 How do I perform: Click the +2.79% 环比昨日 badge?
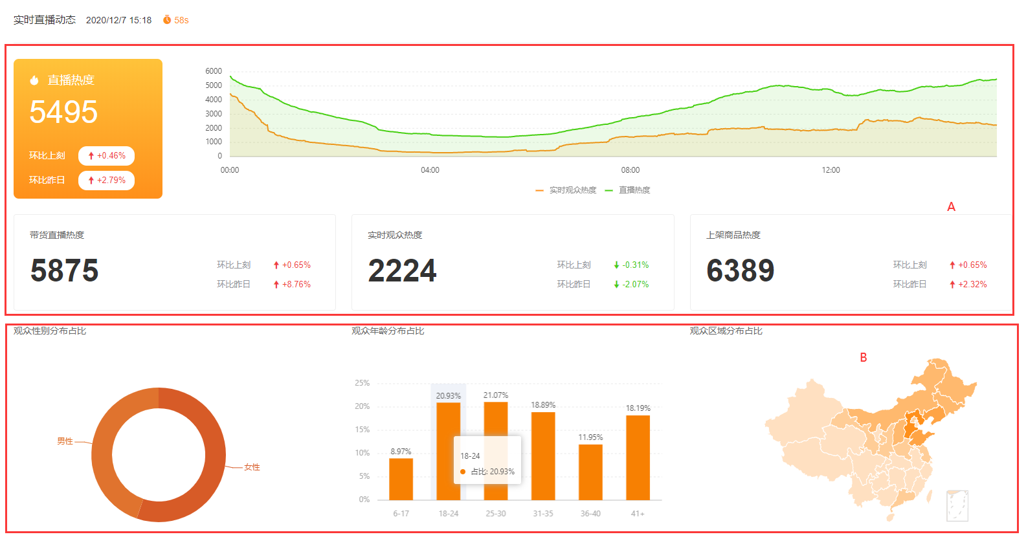[x=106, y=181]
